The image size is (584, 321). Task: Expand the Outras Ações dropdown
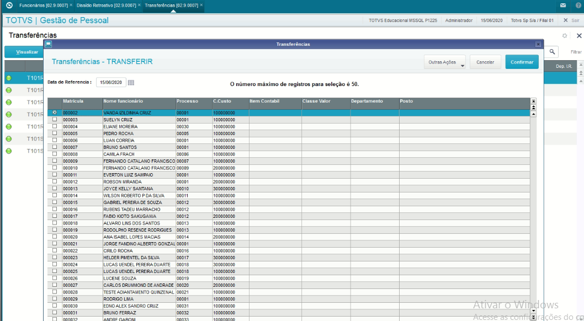pos(445,62)
